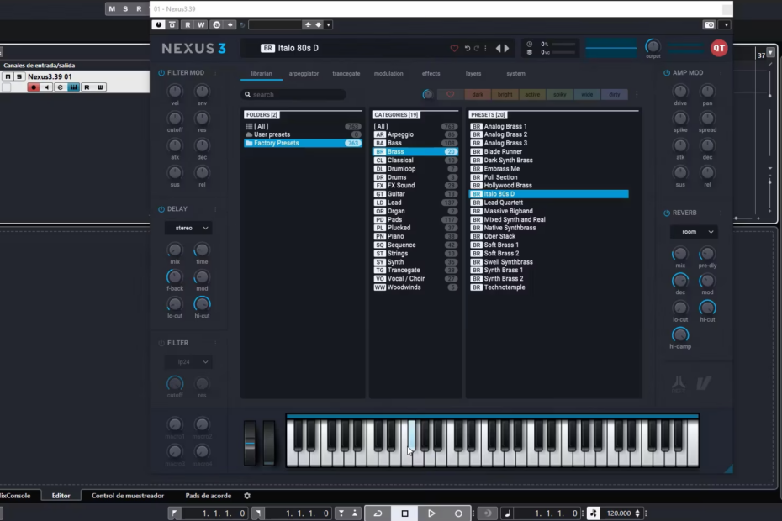
Task: Open dropdown arrow next to snapshot camera
Action: (727, 24)
